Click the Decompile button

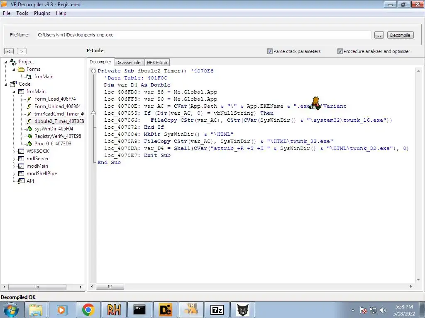[400, 35]
